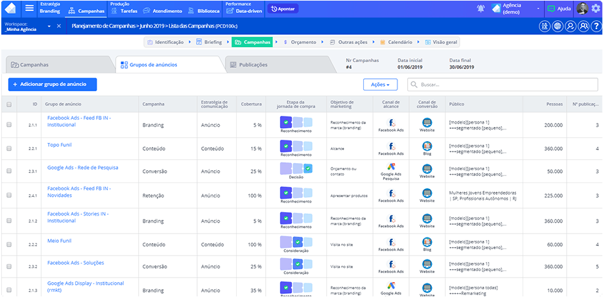Check the box for row 2.1.2
The width and height of the screenshot is (603, 297).
(9, 221)
